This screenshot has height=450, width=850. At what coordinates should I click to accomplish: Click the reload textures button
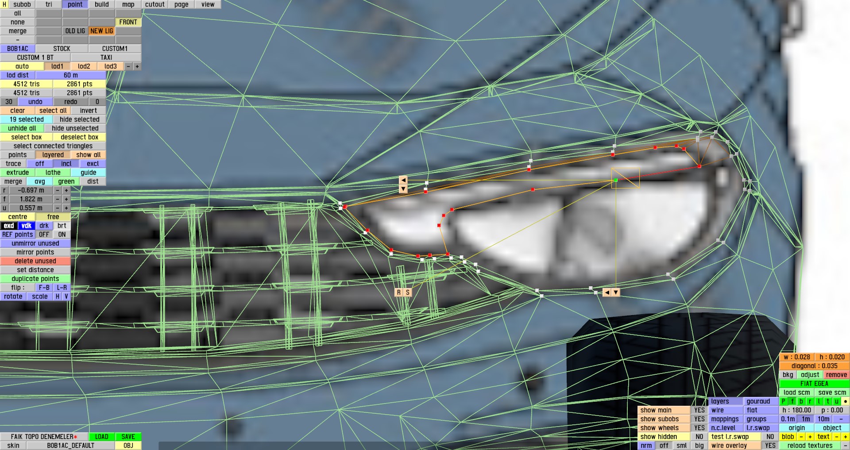[x=810, y=446]
